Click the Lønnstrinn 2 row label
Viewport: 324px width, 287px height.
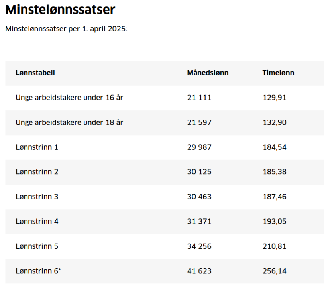tap(37, 172)
